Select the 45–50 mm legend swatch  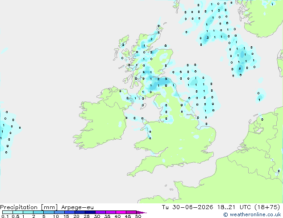[131, 212]
